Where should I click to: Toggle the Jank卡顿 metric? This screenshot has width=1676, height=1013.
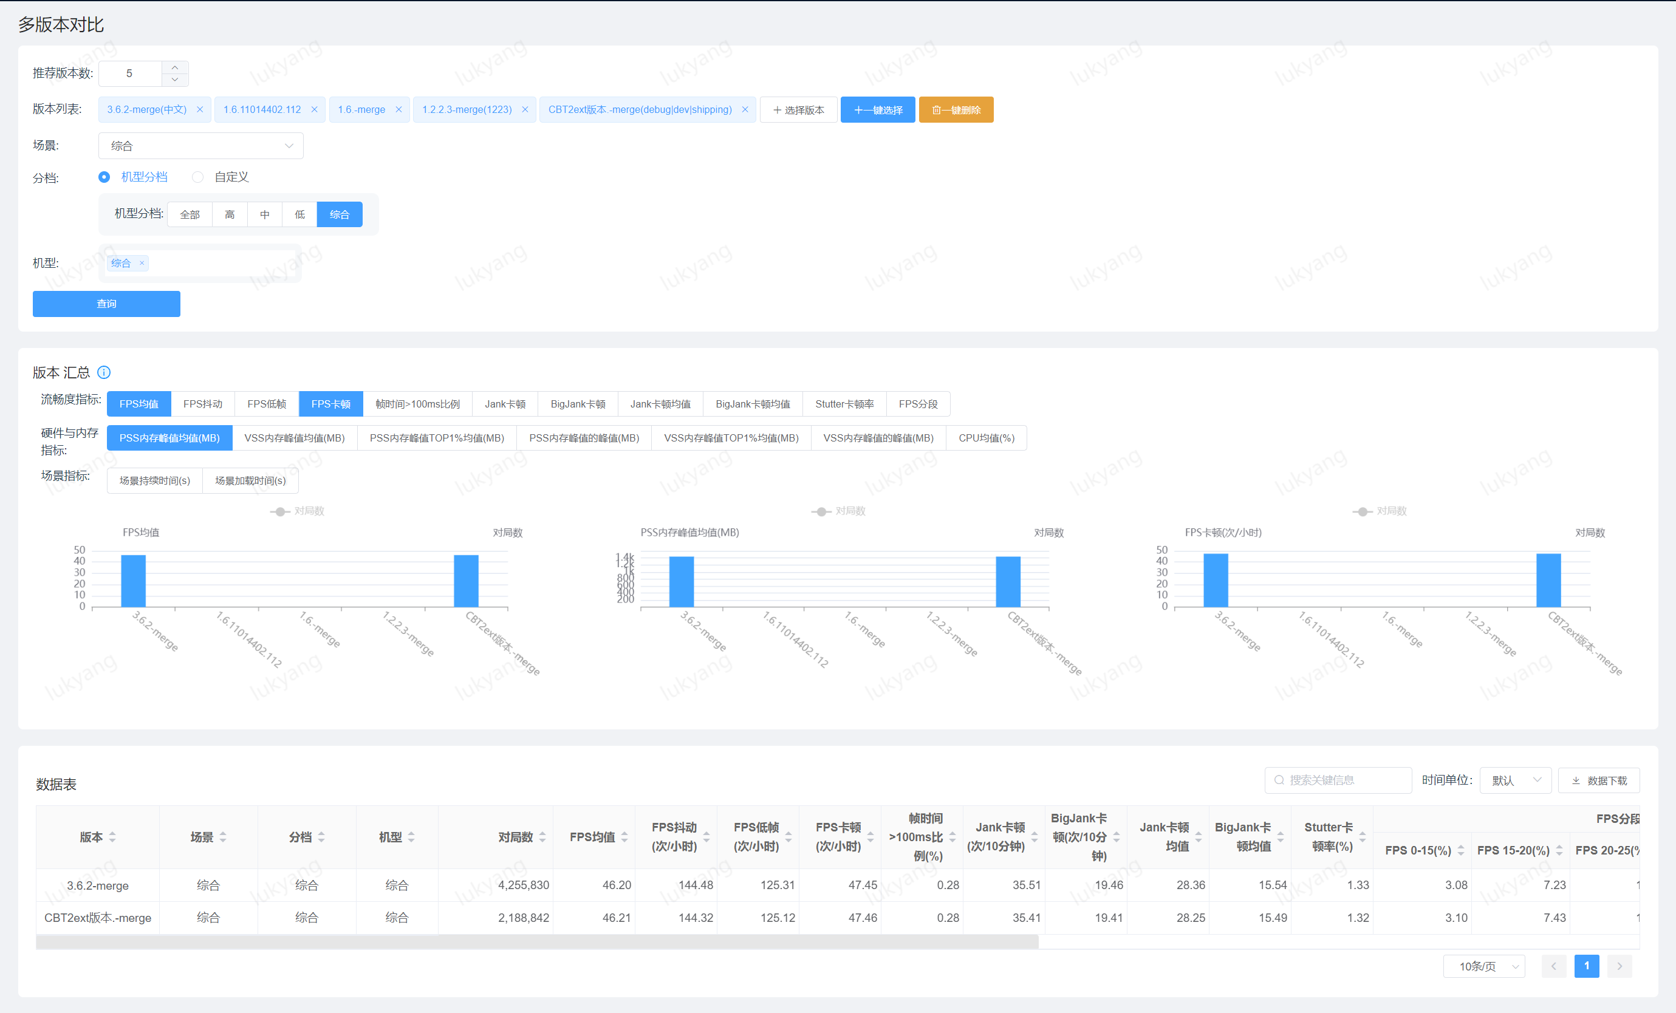click(x=505, y=404)
